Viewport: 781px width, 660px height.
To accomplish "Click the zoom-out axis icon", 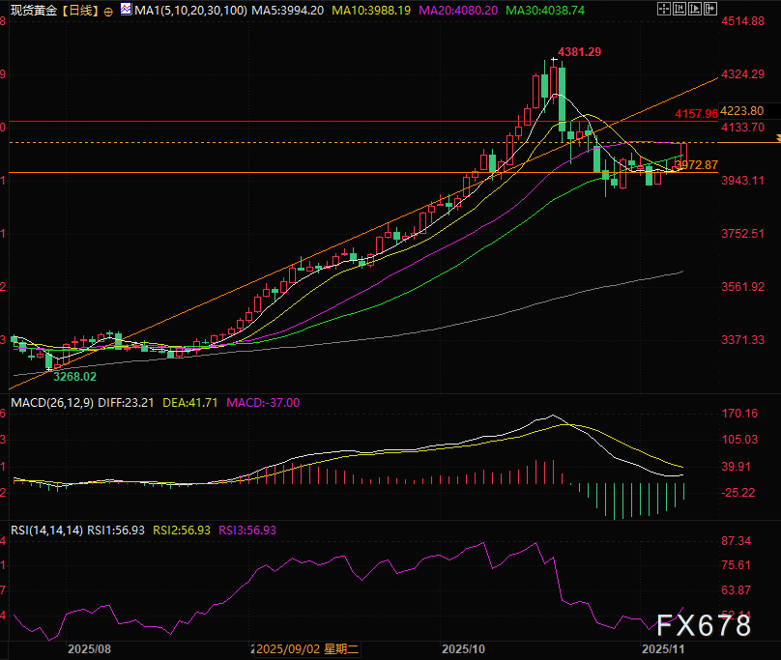I will [x=696, y=9].
